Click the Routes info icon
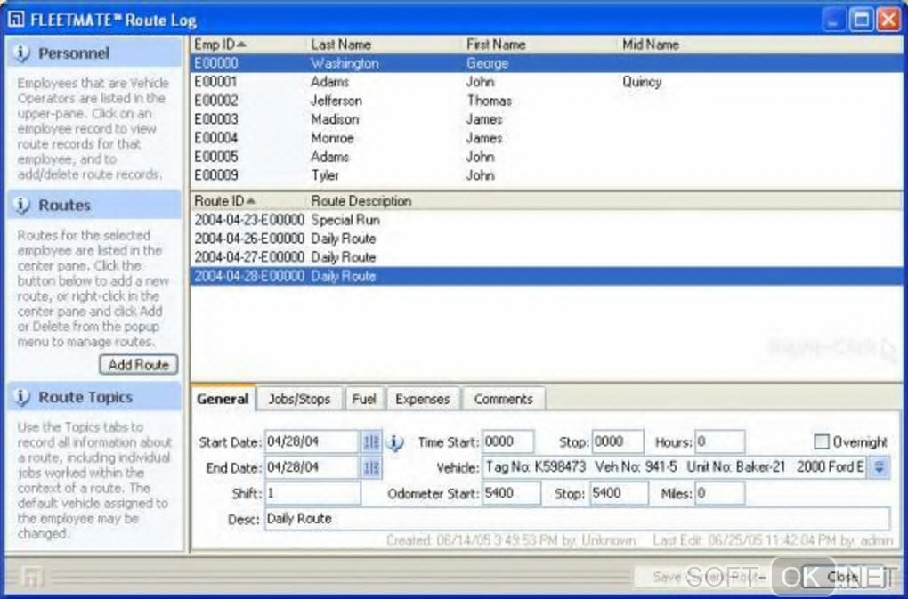908x599 pixels. click(x=21, y=206)
